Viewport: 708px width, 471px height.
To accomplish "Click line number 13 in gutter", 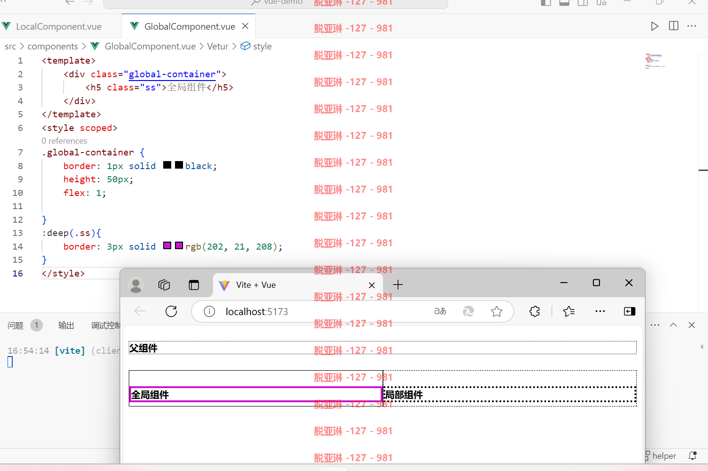I will tap(17, 233).
